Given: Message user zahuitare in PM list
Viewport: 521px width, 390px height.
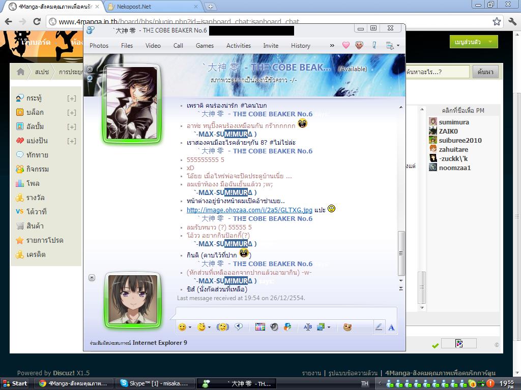Looking at the screenshot, I should coord(453,149).
